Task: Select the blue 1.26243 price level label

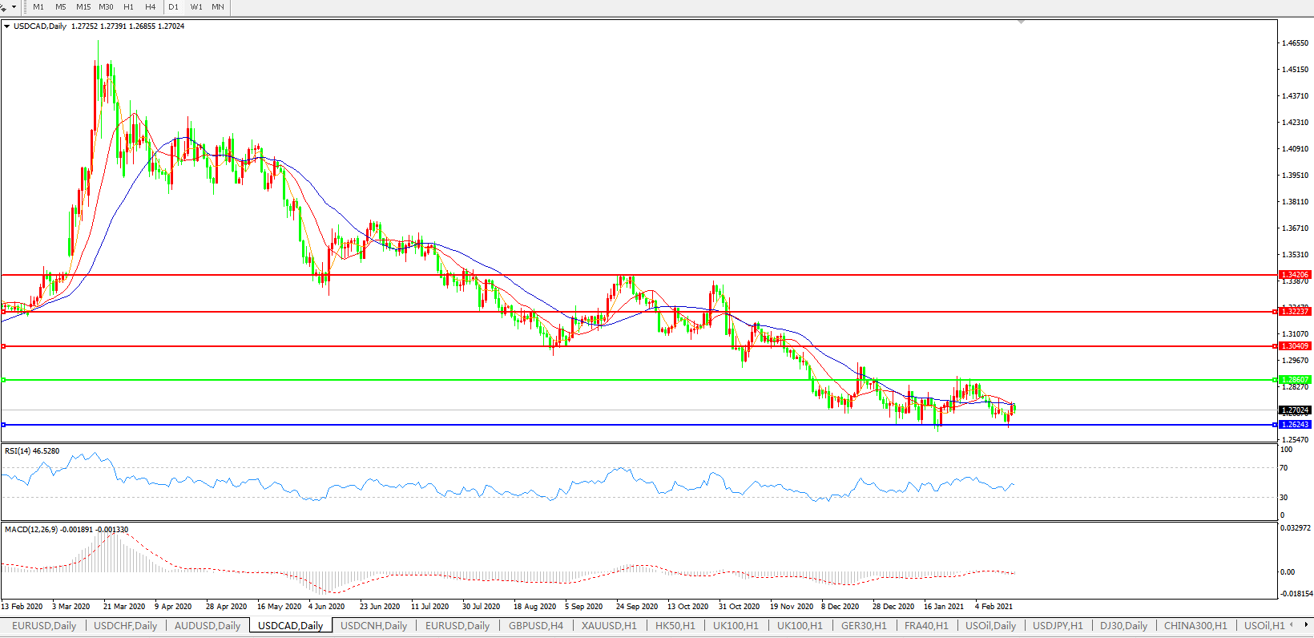Action: 1295,425
